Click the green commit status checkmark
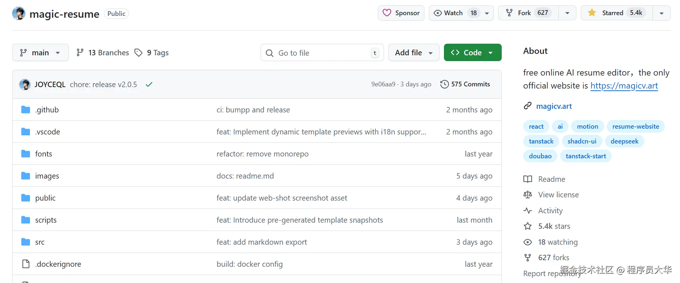Image resolution: width=680 pixels, height=283 pixels. point(149,85)
